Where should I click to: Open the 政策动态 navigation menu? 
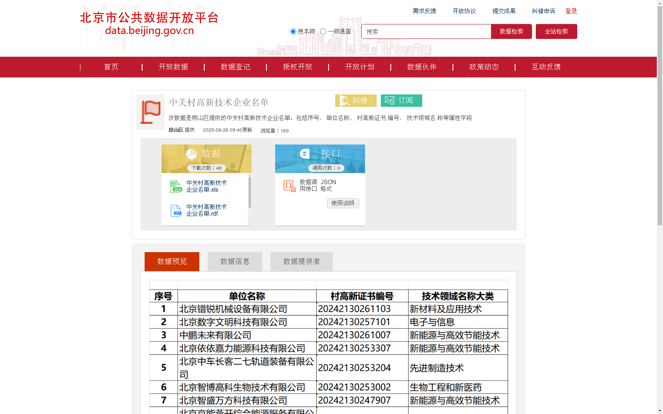(x=484, y=67)
